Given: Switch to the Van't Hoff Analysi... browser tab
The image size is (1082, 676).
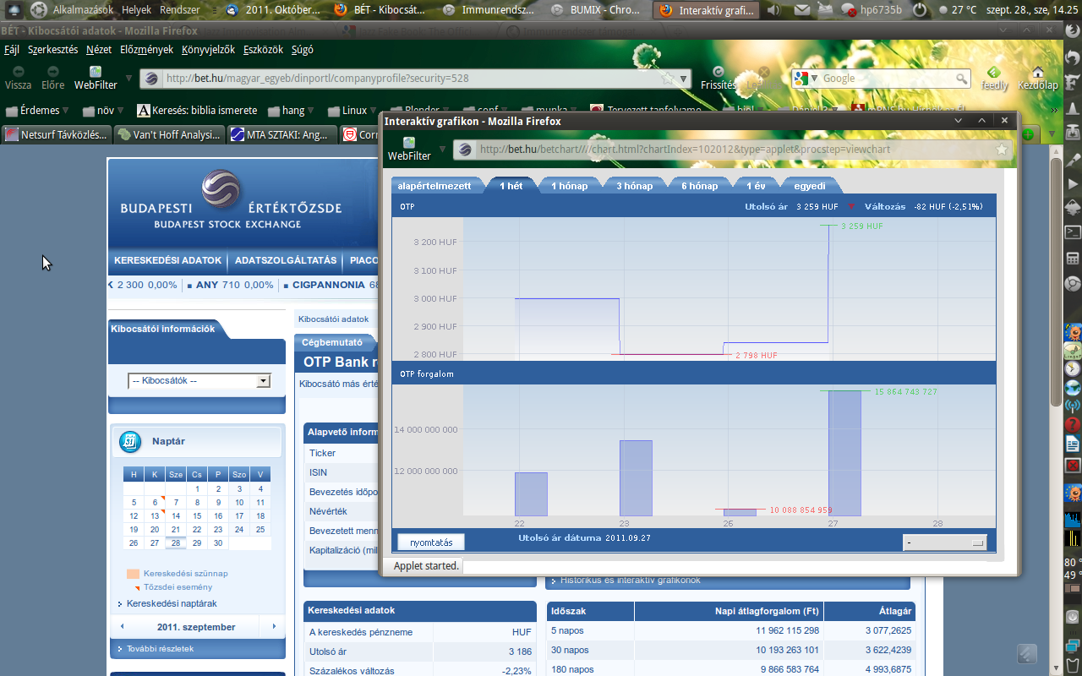Looking at the screenshot, I should coord(169,134).
